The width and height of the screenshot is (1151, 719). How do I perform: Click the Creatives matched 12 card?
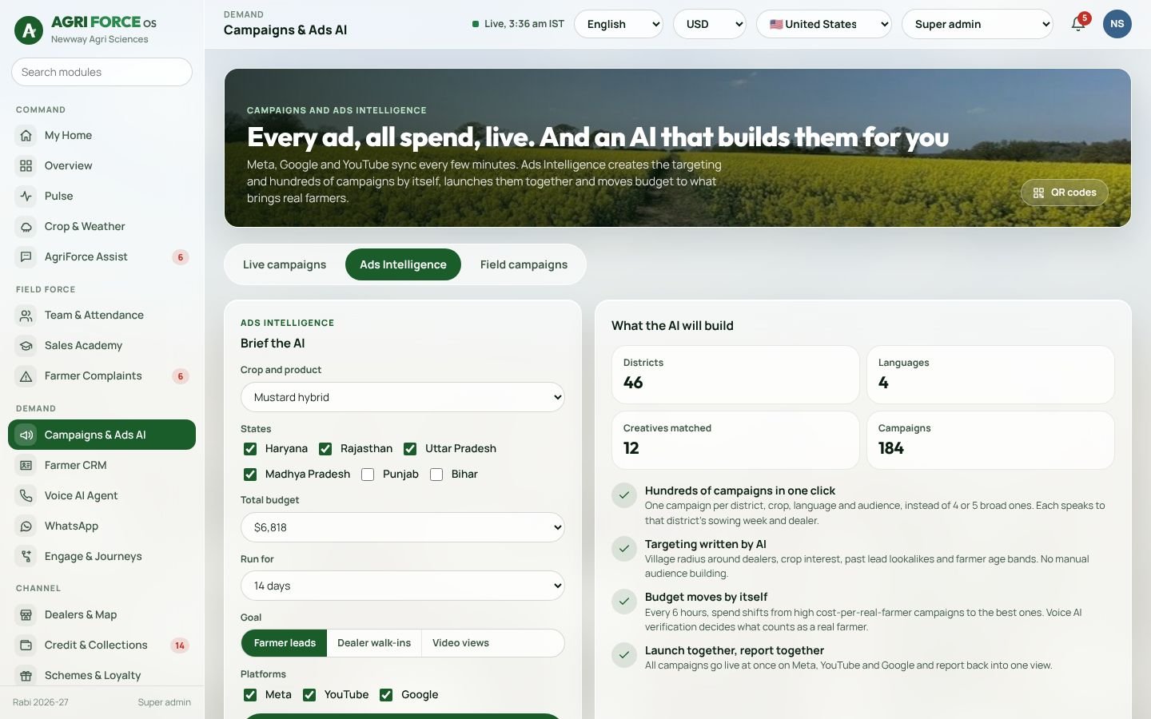coord(735,440)
